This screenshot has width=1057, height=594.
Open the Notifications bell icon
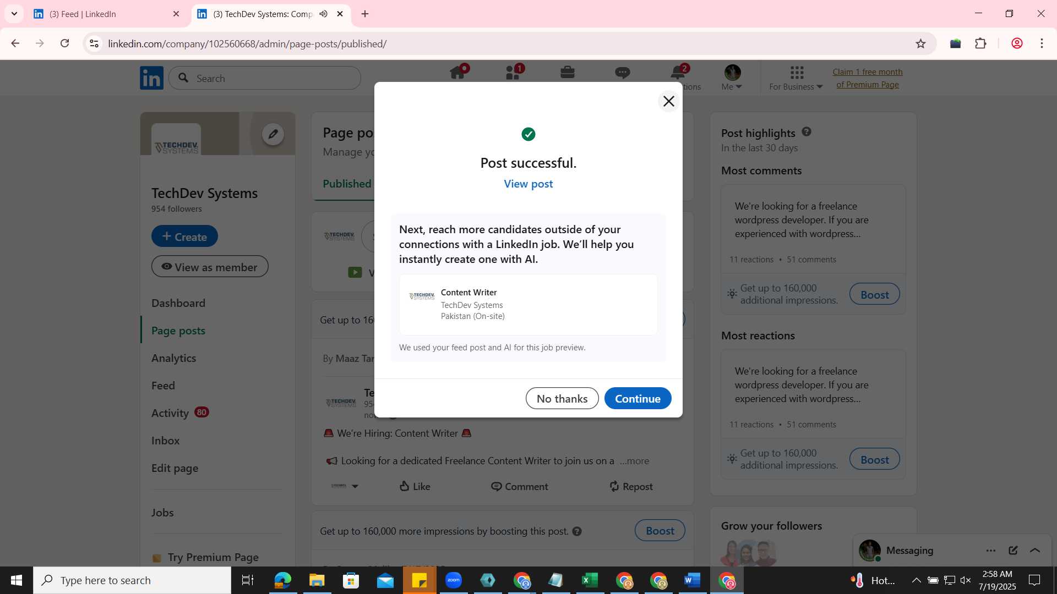point(678,73)
